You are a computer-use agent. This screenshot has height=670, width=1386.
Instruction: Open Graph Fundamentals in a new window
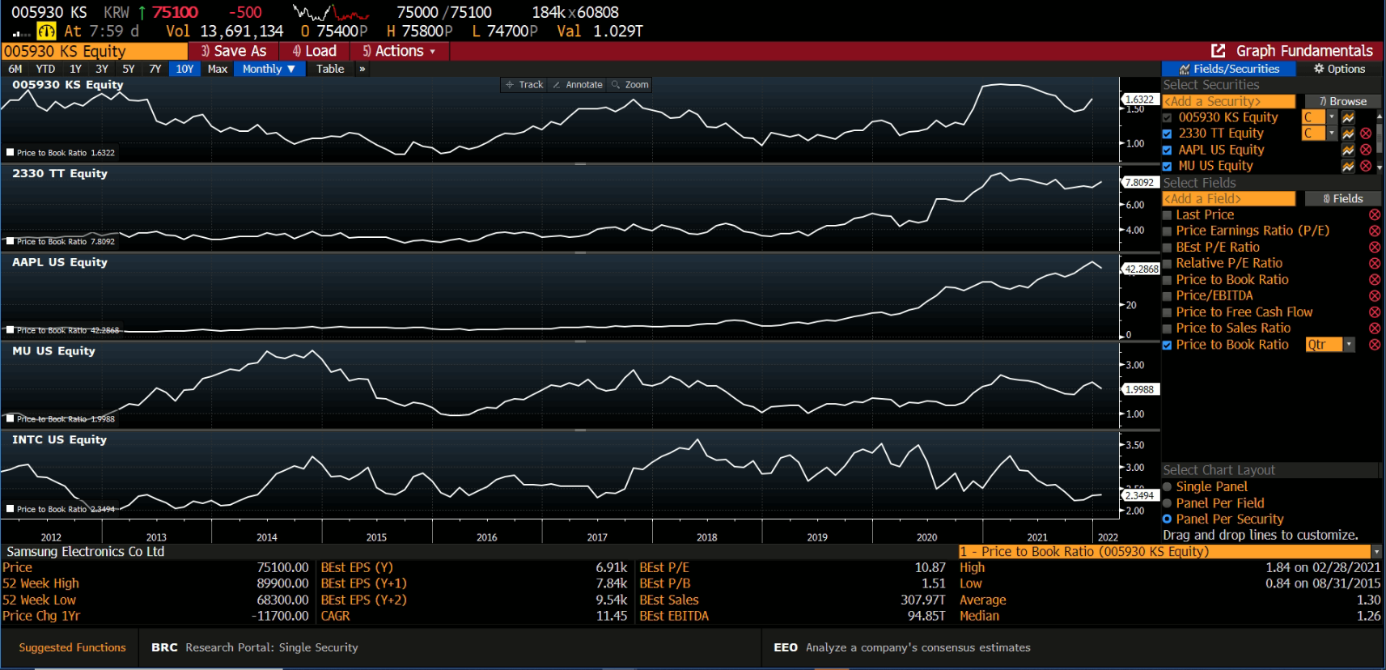[1219, 51]
